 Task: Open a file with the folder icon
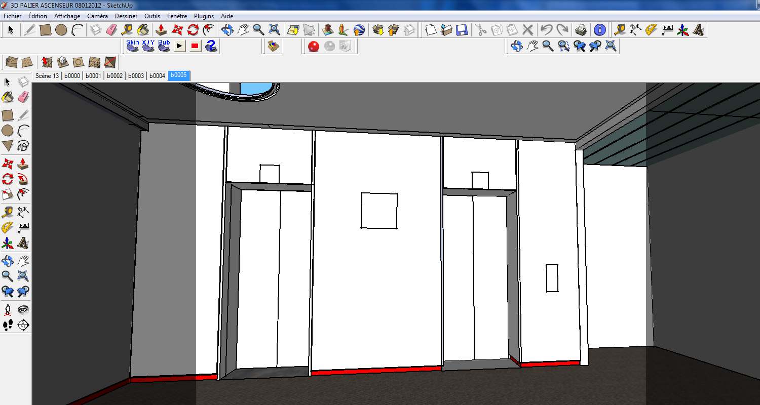446,30
